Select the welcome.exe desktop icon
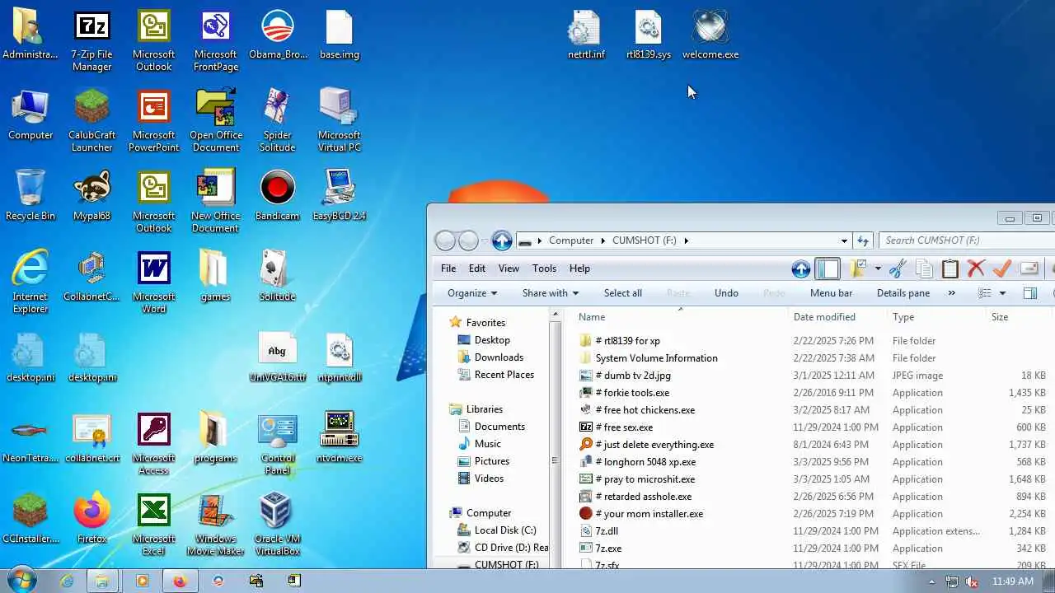The height and width of the screenshot is (593, 1055). coord(710,35)
